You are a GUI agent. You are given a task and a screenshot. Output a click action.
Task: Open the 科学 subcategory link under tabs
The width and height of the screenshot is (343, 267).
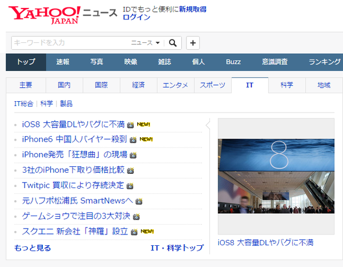pos(47,103)
